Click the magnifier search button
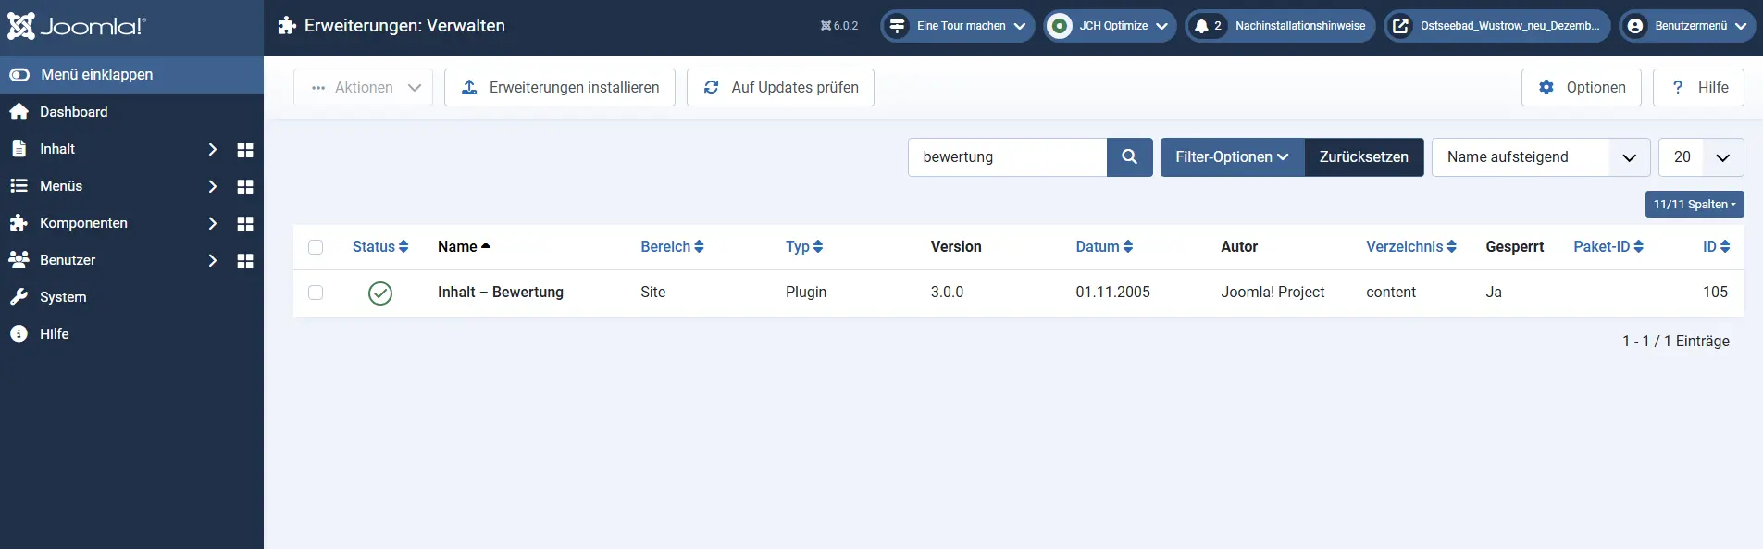Viewport: 1763px width, 549px height. pyautogui.click(x=1129, y=157)
